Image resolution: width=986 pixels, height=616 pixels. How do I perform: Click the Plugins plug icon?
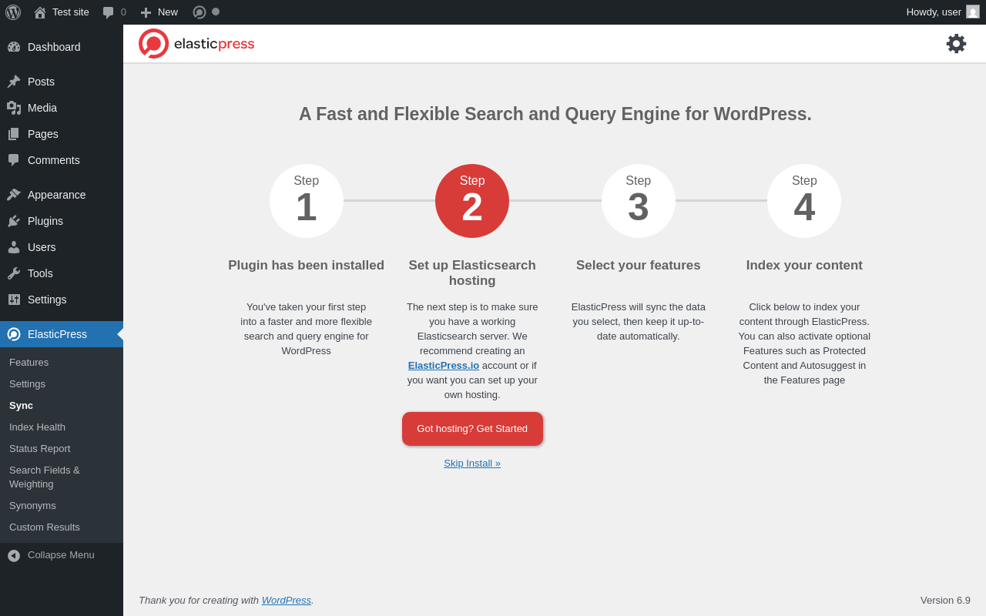click(14, 221)
